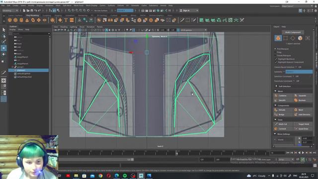Collapse the Mesh section
The image size is (318, 179).
click(x=275, y=91)
